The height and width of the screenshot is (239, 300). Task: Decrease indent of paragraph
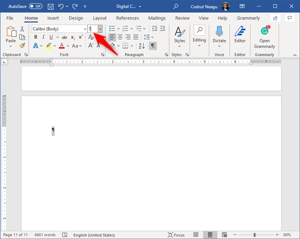(x=155, y=29)
